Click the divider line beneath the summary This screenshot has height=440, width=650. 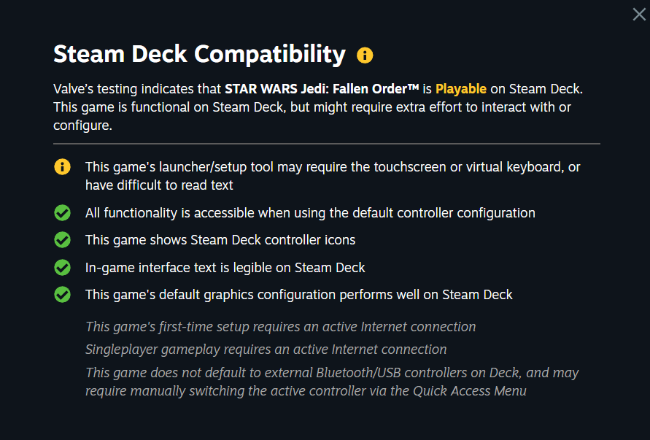tap(325, 143)
